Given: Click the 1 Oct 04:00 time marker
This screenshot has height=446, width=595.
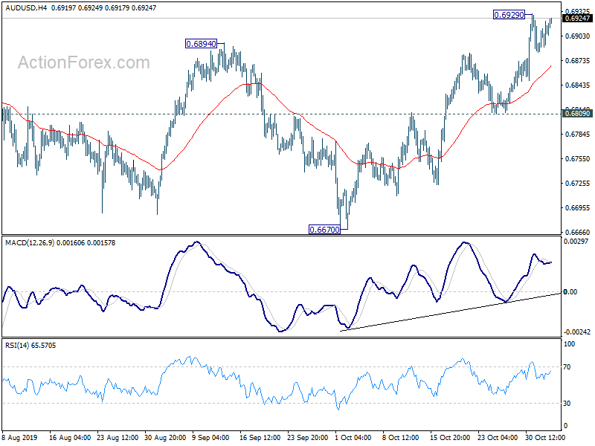Looking at the screenshot, I should tap(353, 438).
